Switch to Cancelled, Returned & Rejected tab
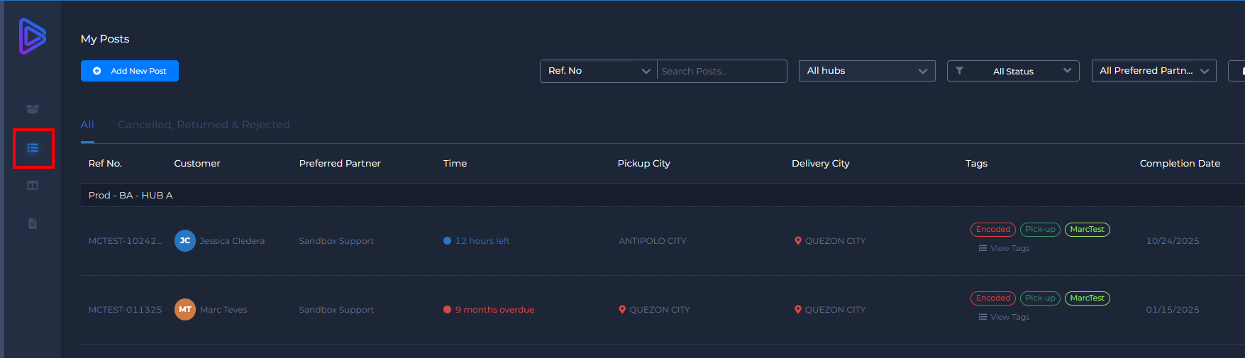1245x358 pixels. click(204, 125)
